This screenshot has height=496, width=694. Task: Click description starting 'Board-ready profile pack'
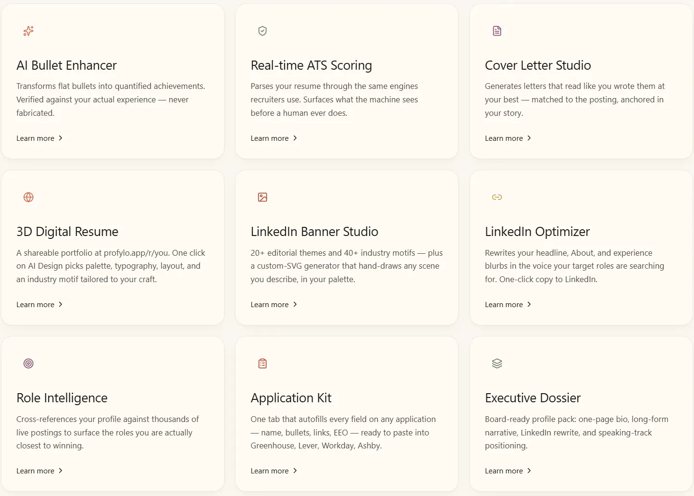[577, 432]
